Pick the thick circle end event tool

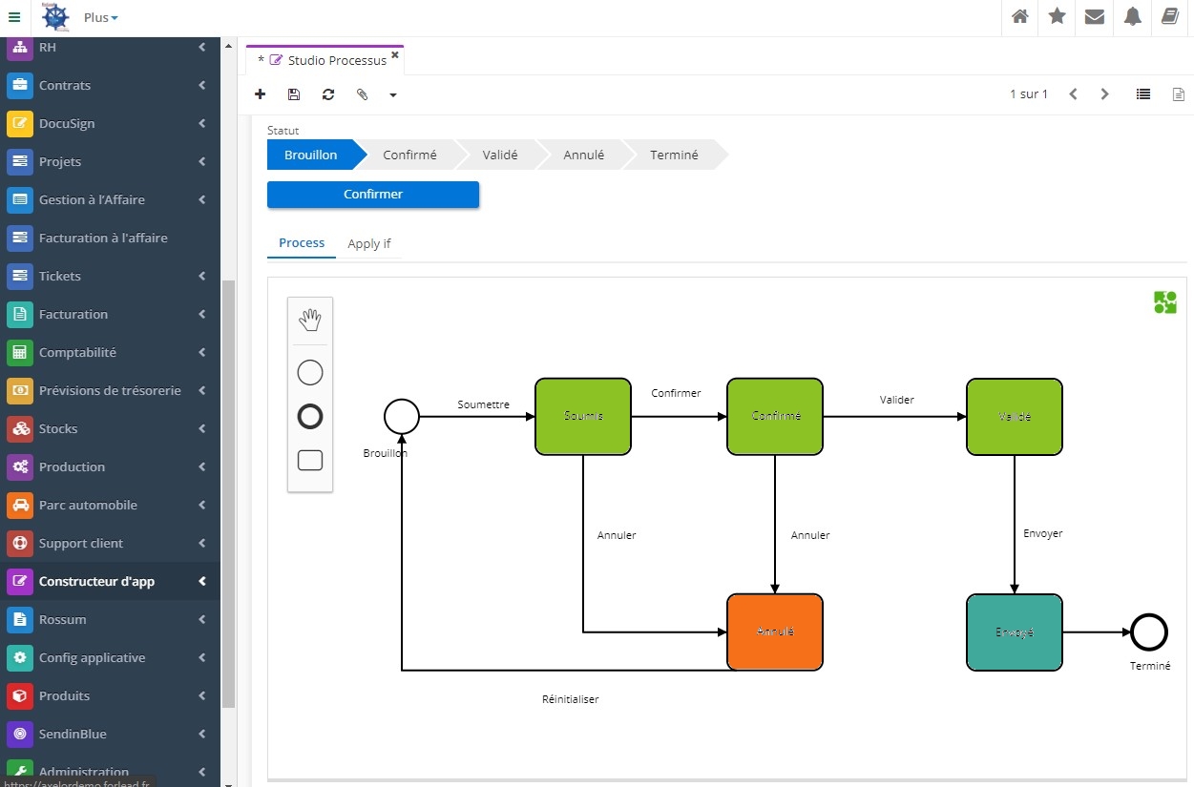tap(309, 417)
